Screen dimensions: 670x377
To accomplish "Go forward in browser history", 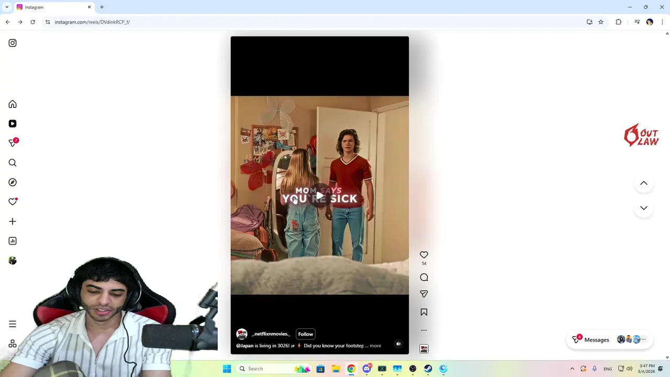I will [x=20, y=22].
